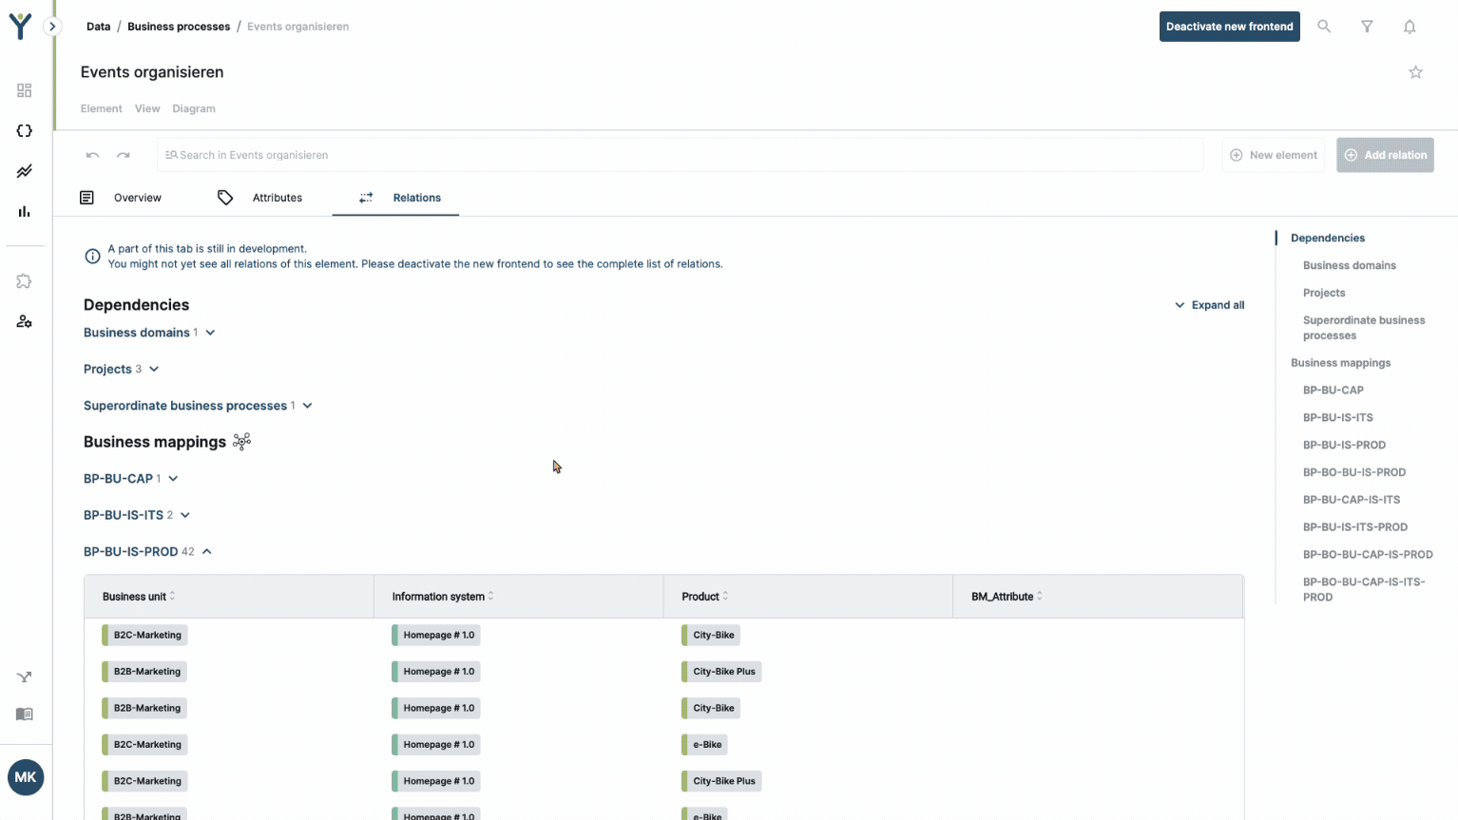
Task: Click the undo arrow icon
Action: [x=92, y=155]
